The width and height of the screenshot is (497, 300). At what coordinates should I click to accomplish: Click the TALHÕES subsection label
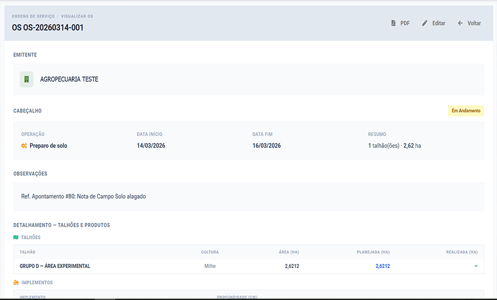click(31, 238)
